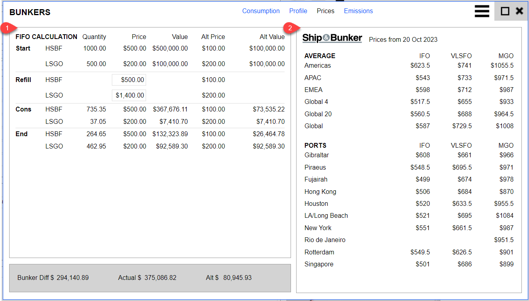Viewport: 529px width, 301px height.
Task: Click red annotation marker 2
Action: pos(290,28)
